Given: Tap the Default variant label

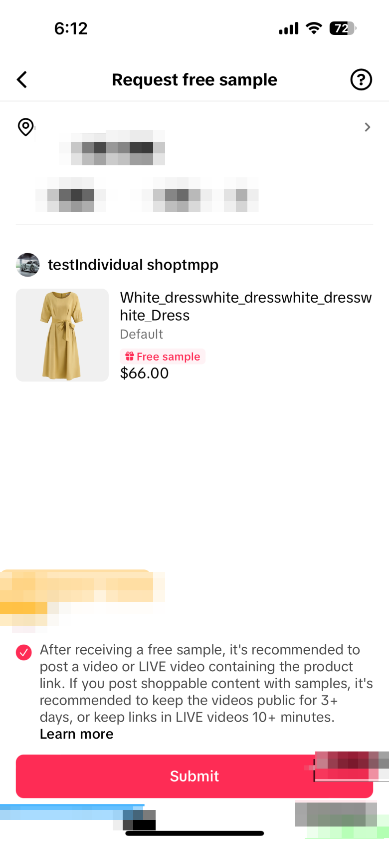Looking at the screenshot, I should coord(142,334).
